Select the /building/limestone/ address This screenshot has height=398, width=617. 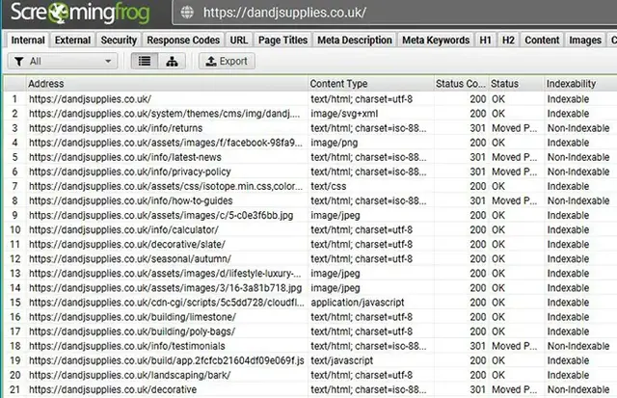coord(133,317)
